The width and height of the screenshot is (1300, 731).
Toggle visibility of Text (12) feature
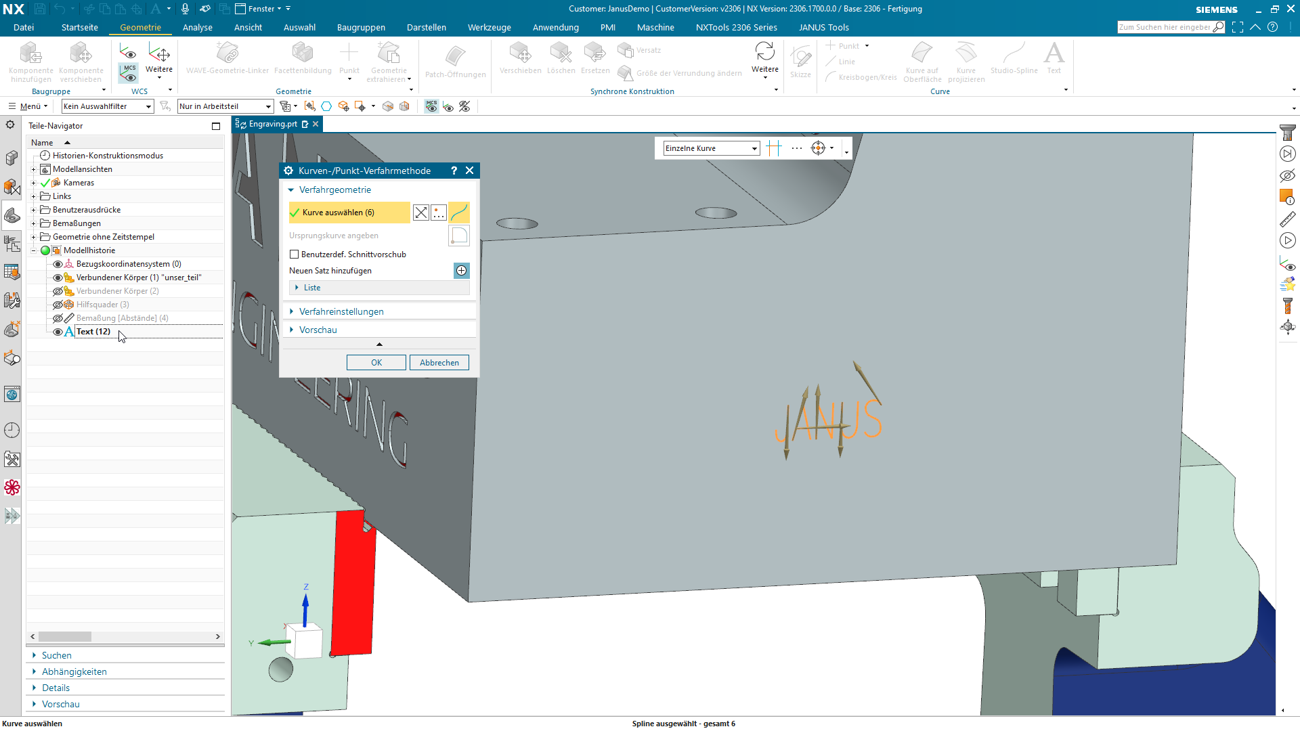(x=58, y=332)
